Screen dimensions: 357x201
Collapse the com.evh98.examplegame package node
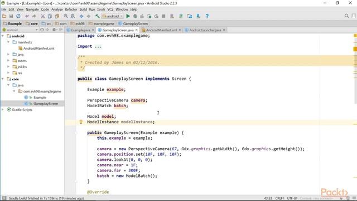pyautogui.click(x=14, y=91)
